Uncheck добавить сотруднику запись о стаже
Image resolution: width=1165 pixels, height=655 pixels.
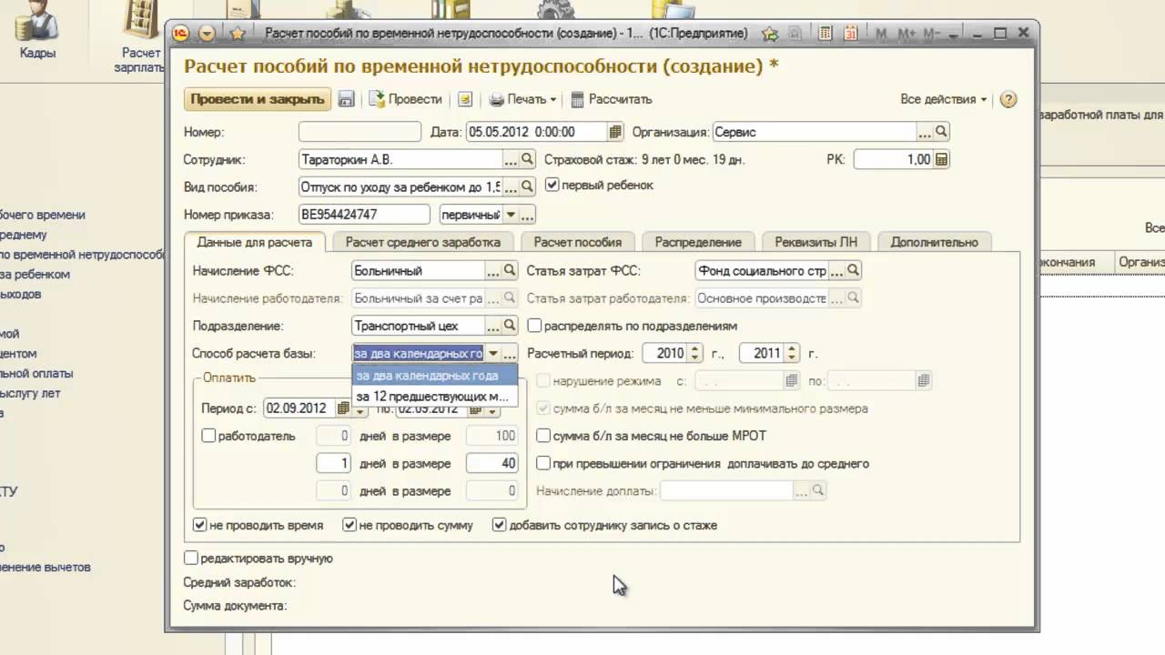point(499,525)
